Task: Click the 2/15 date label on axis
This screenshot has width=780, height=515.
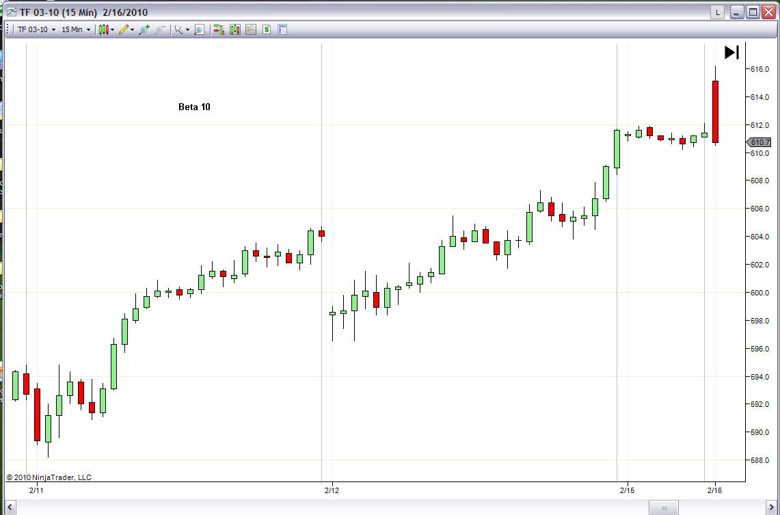Action: (628, 490)
